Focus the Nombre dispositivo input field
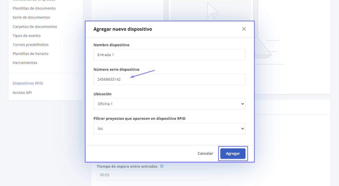Screen dimensions: 339x186 (x=169, y=55)
